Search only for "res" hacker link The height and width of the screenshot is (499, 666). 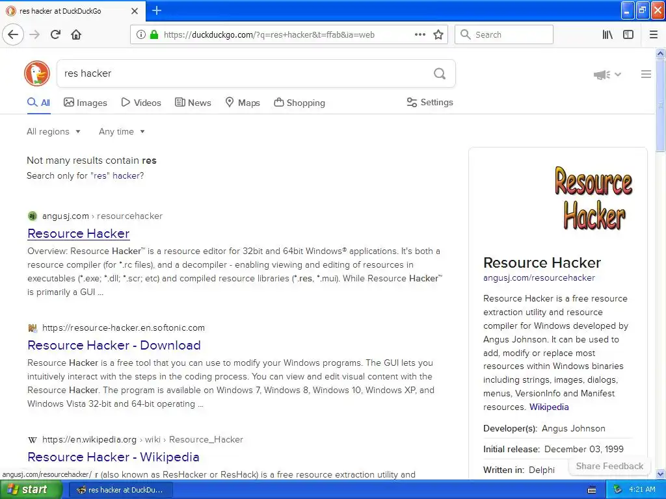[x=85, y=175]
